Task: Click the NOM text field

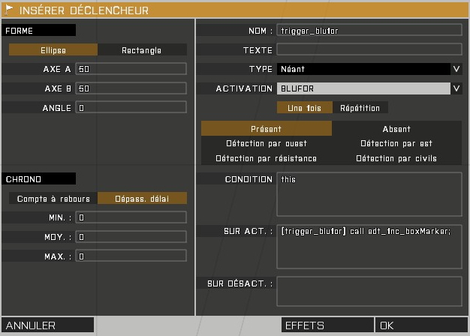Action: [369, 31]
